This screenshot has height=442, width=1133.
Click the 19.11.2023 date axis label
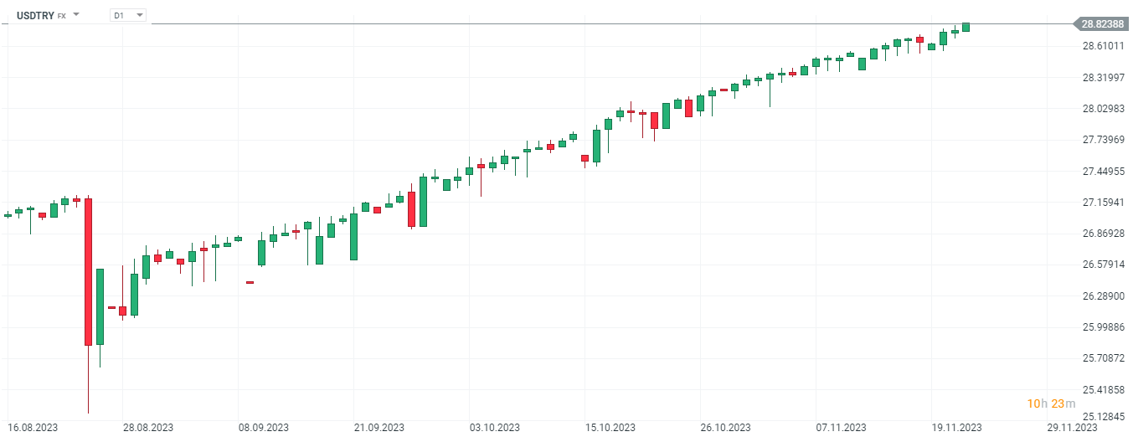click(957, 428)
